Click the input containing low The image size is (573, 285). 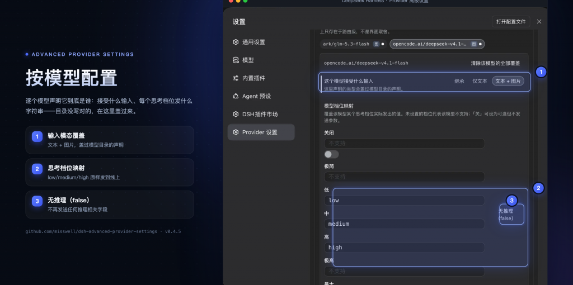(x=404, y=201)
